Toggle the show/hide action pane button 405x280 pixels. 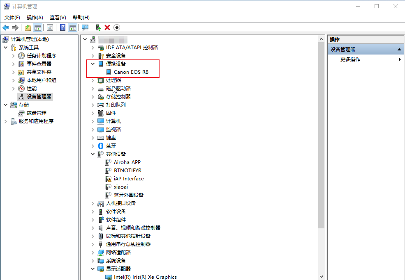point(73,27)
